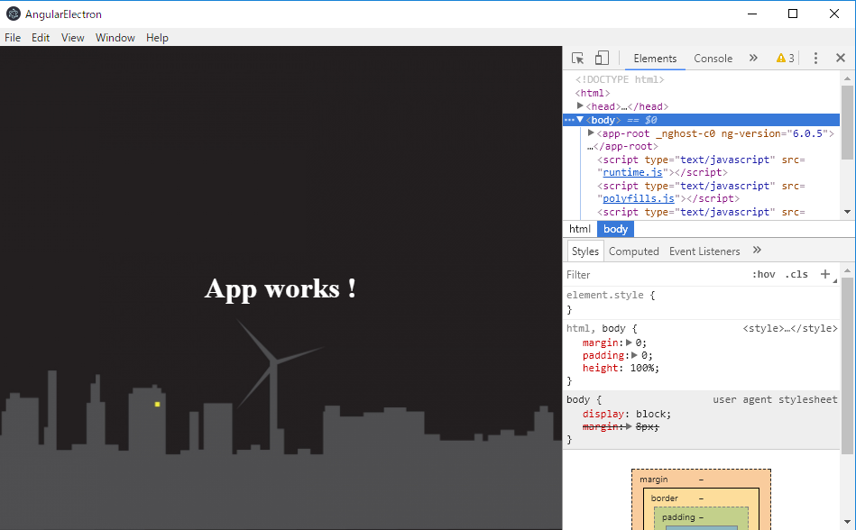The image size is (856, 530).
Task: Toggle the device toolbar
Action: pyautogui.click(x=602, y=58)
